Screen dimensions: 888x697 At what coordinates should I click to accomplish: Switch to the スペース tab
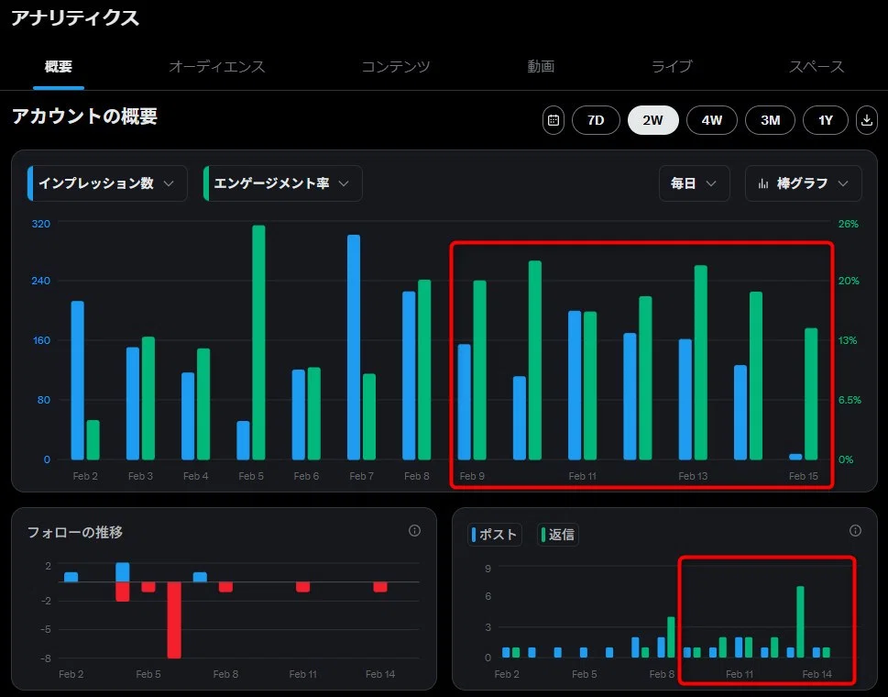(817, 66)
